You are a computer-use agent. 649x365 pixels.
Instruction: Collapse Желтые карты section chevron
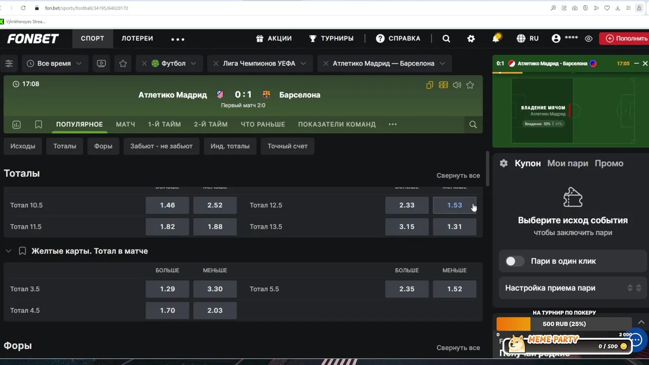(x=8, y=251)
